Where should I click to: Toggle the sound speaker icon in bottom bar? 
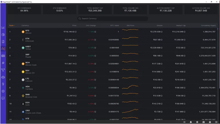pos(184,122)
